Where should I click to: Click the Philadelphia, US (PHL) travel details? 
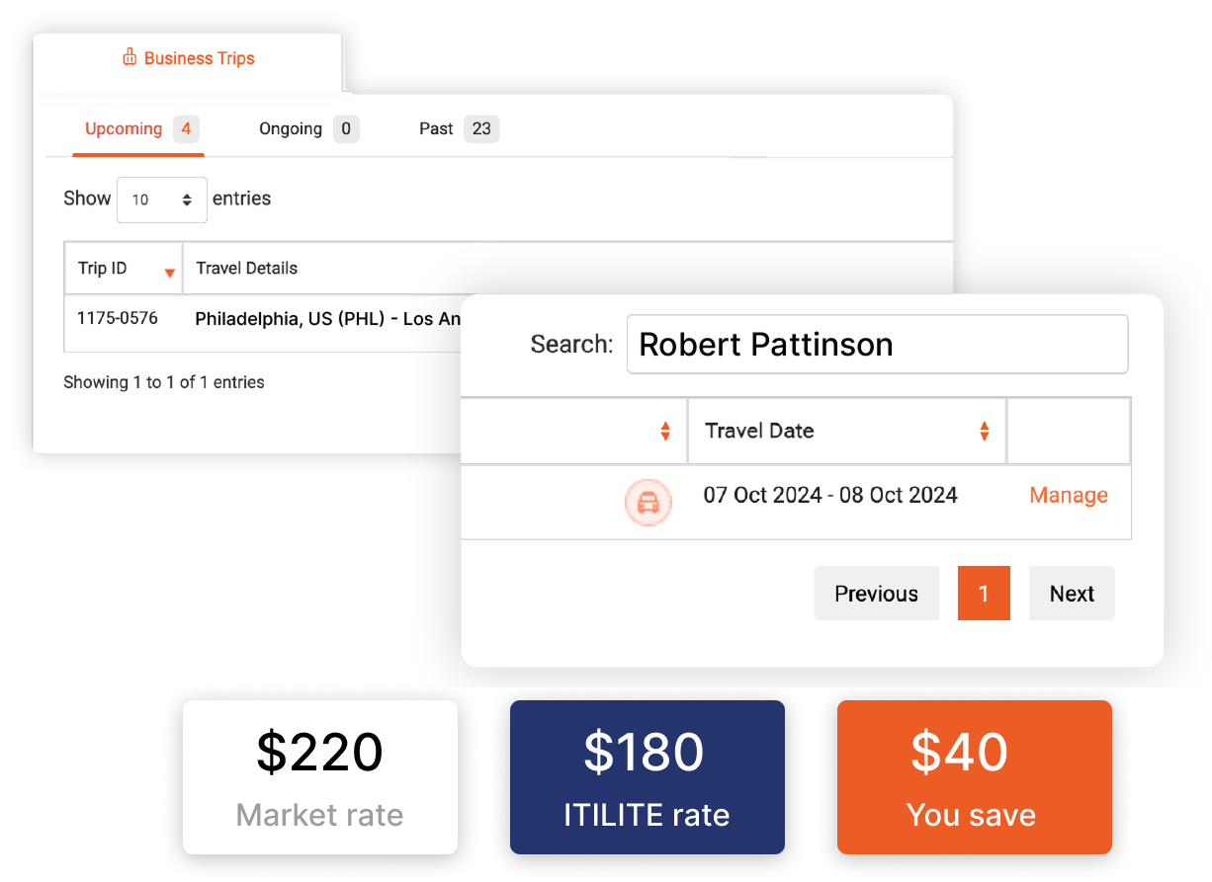click(x=327, y=319)
